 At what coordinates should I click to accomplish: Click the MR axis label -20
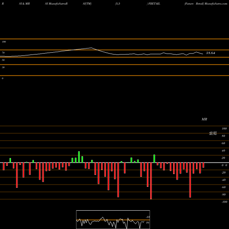pyautogui.click(x=224, y=173)
